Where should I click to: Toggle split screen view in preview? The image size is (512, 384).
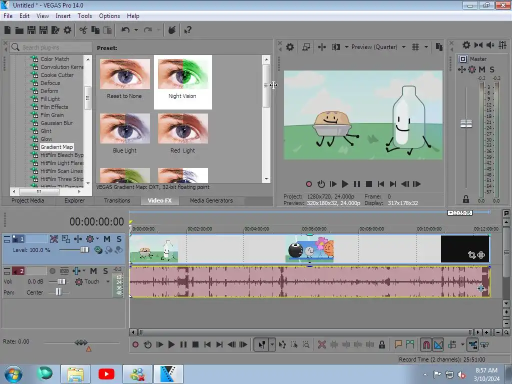tap(336, 47)
